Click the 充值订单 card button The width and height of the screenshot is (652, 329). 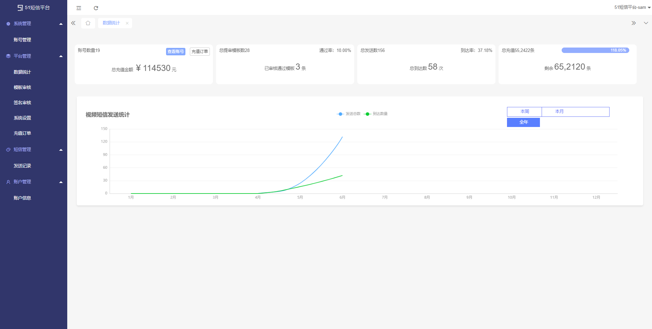[200, 52]
